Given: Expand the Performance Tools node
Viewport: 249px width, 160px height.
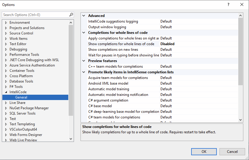Looking at the screenshot, I should pyautogui.click(x=6, y=55).
